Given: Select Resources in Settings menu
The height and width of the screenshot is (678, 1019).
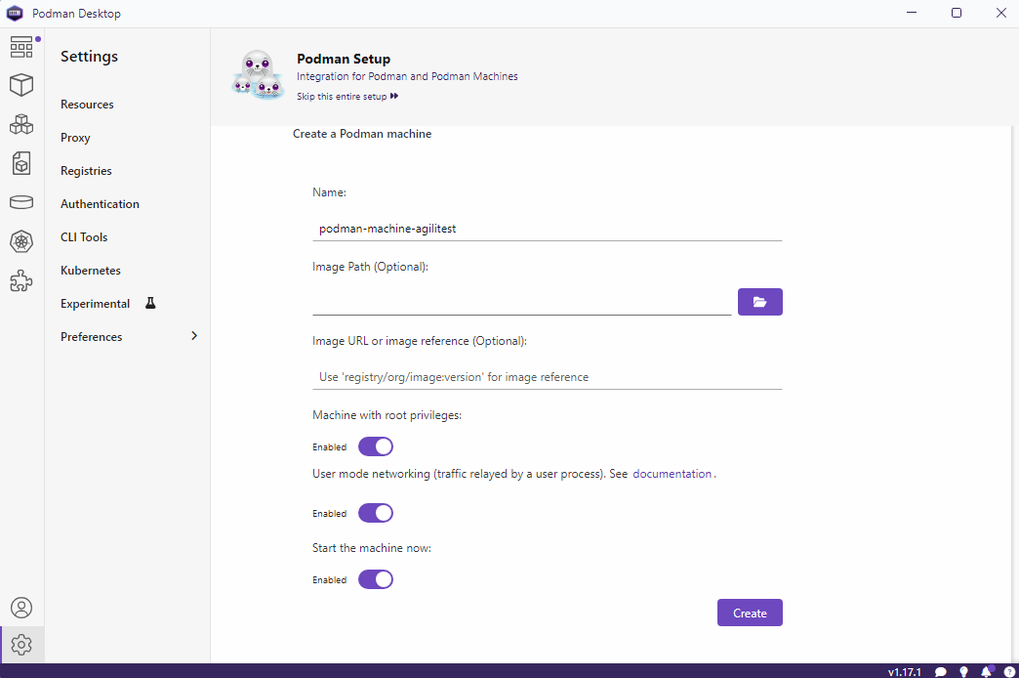Looking at the screenshot, I should tap(87, 105).
